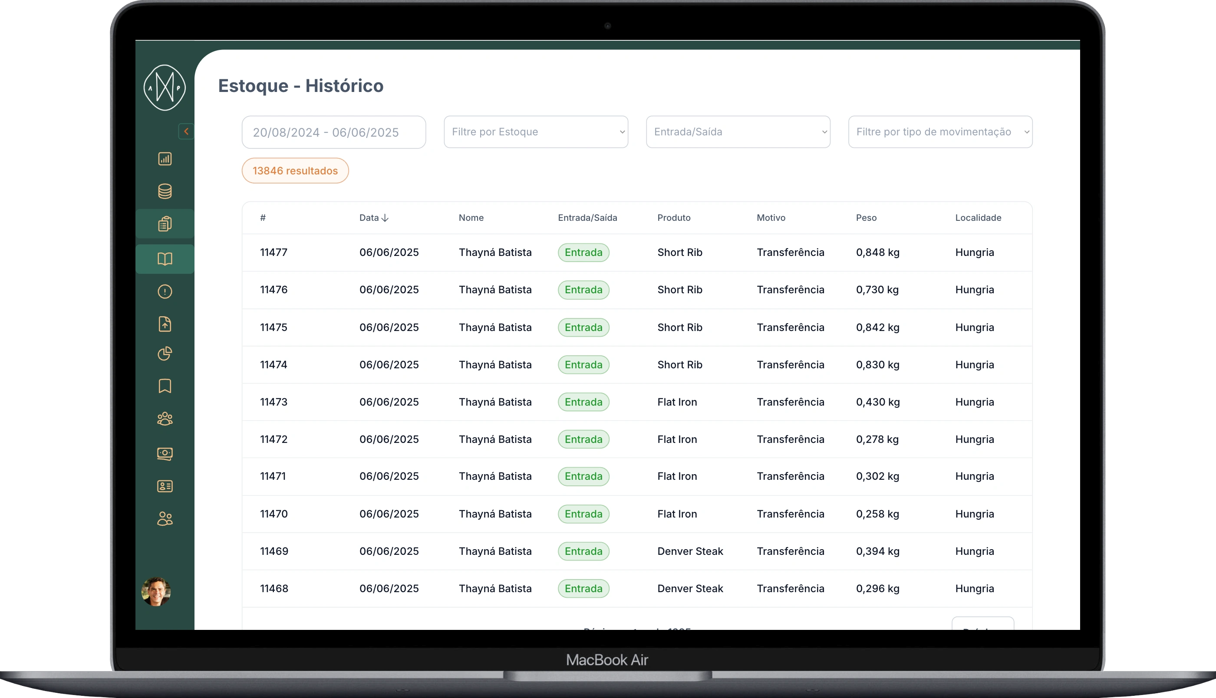Select record number 11472

[x=274, y=439]
